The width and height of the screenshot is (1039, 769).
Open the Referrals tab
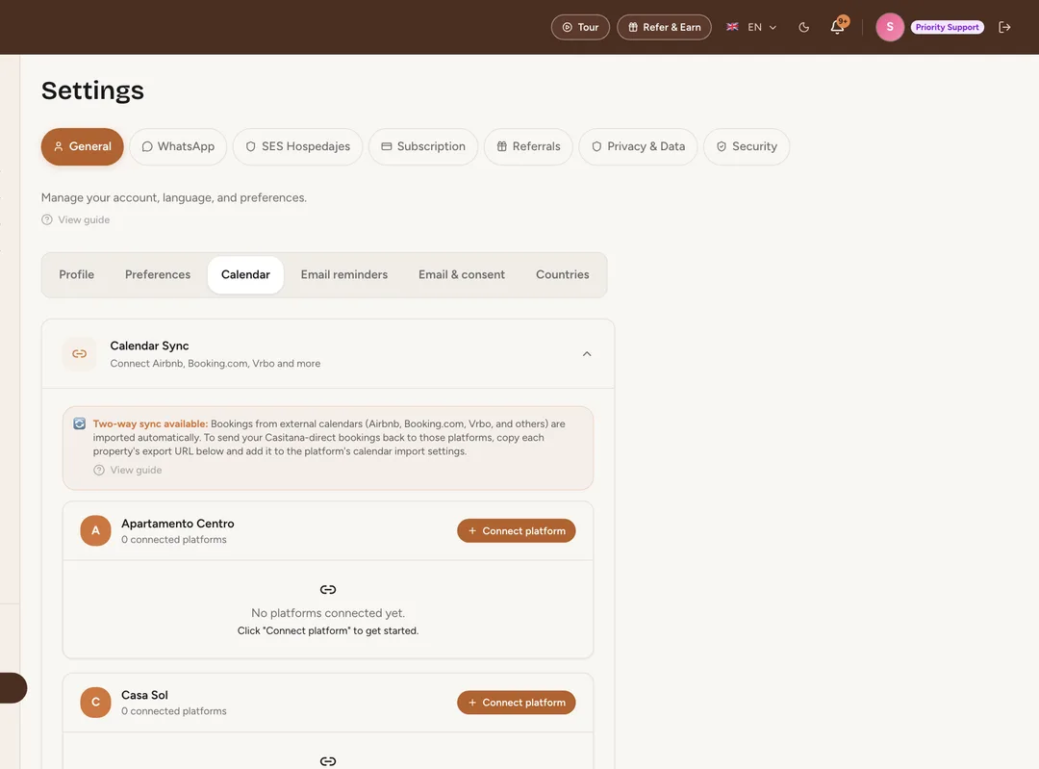(x=528, y=146)
